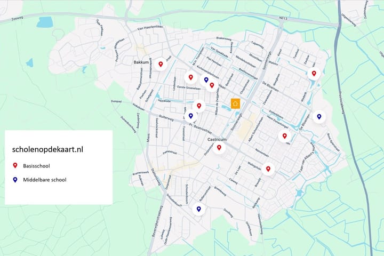Click red marker north of Pr. Beatrixstraat blue marker
The width and height of the screenshot is (384, 256).
(199, 106)
